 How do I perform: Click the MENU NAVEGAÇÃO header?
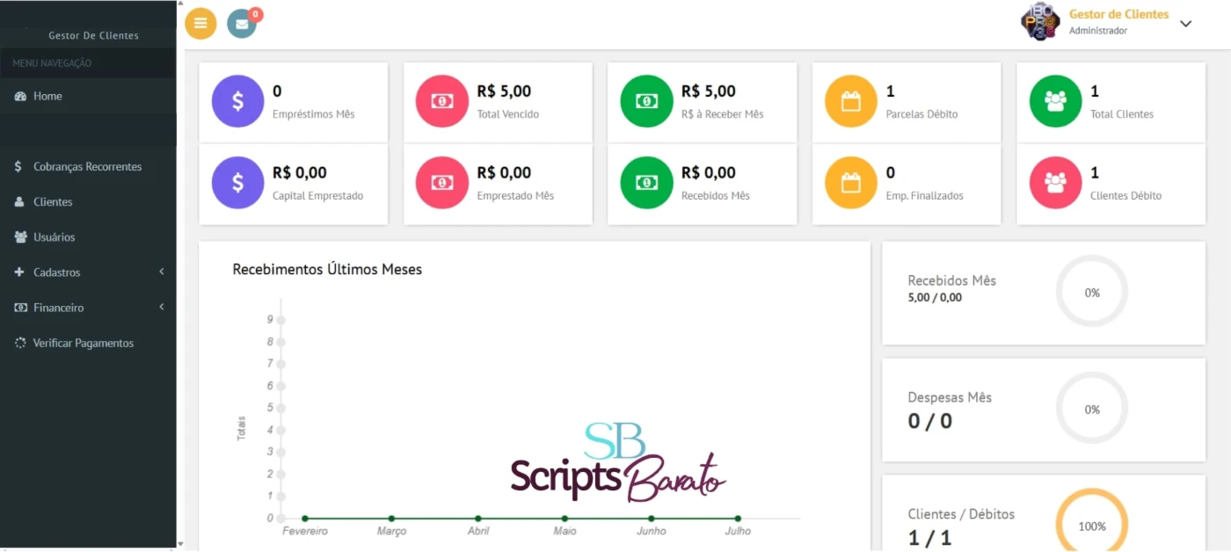coord(52,63)
